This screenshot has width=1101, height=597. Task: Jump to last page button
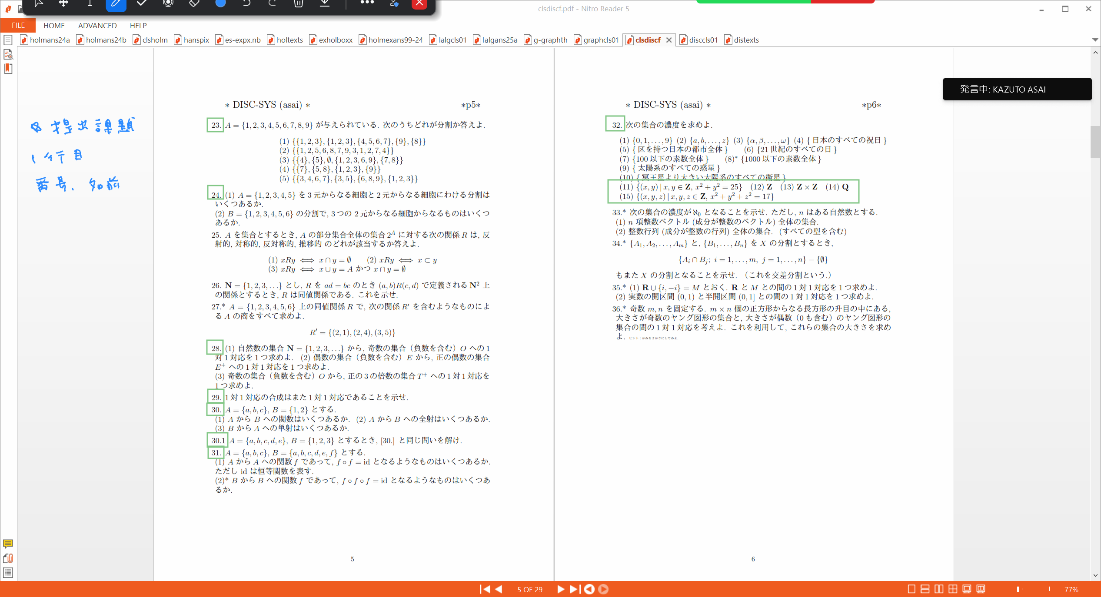click(575, 589)
